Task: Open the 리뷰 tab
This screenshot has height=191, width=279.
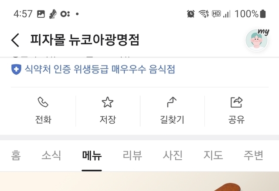Action: (133, 155)
